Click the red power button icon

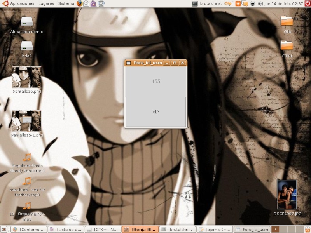pyautogui.click(x=308, y=3)
